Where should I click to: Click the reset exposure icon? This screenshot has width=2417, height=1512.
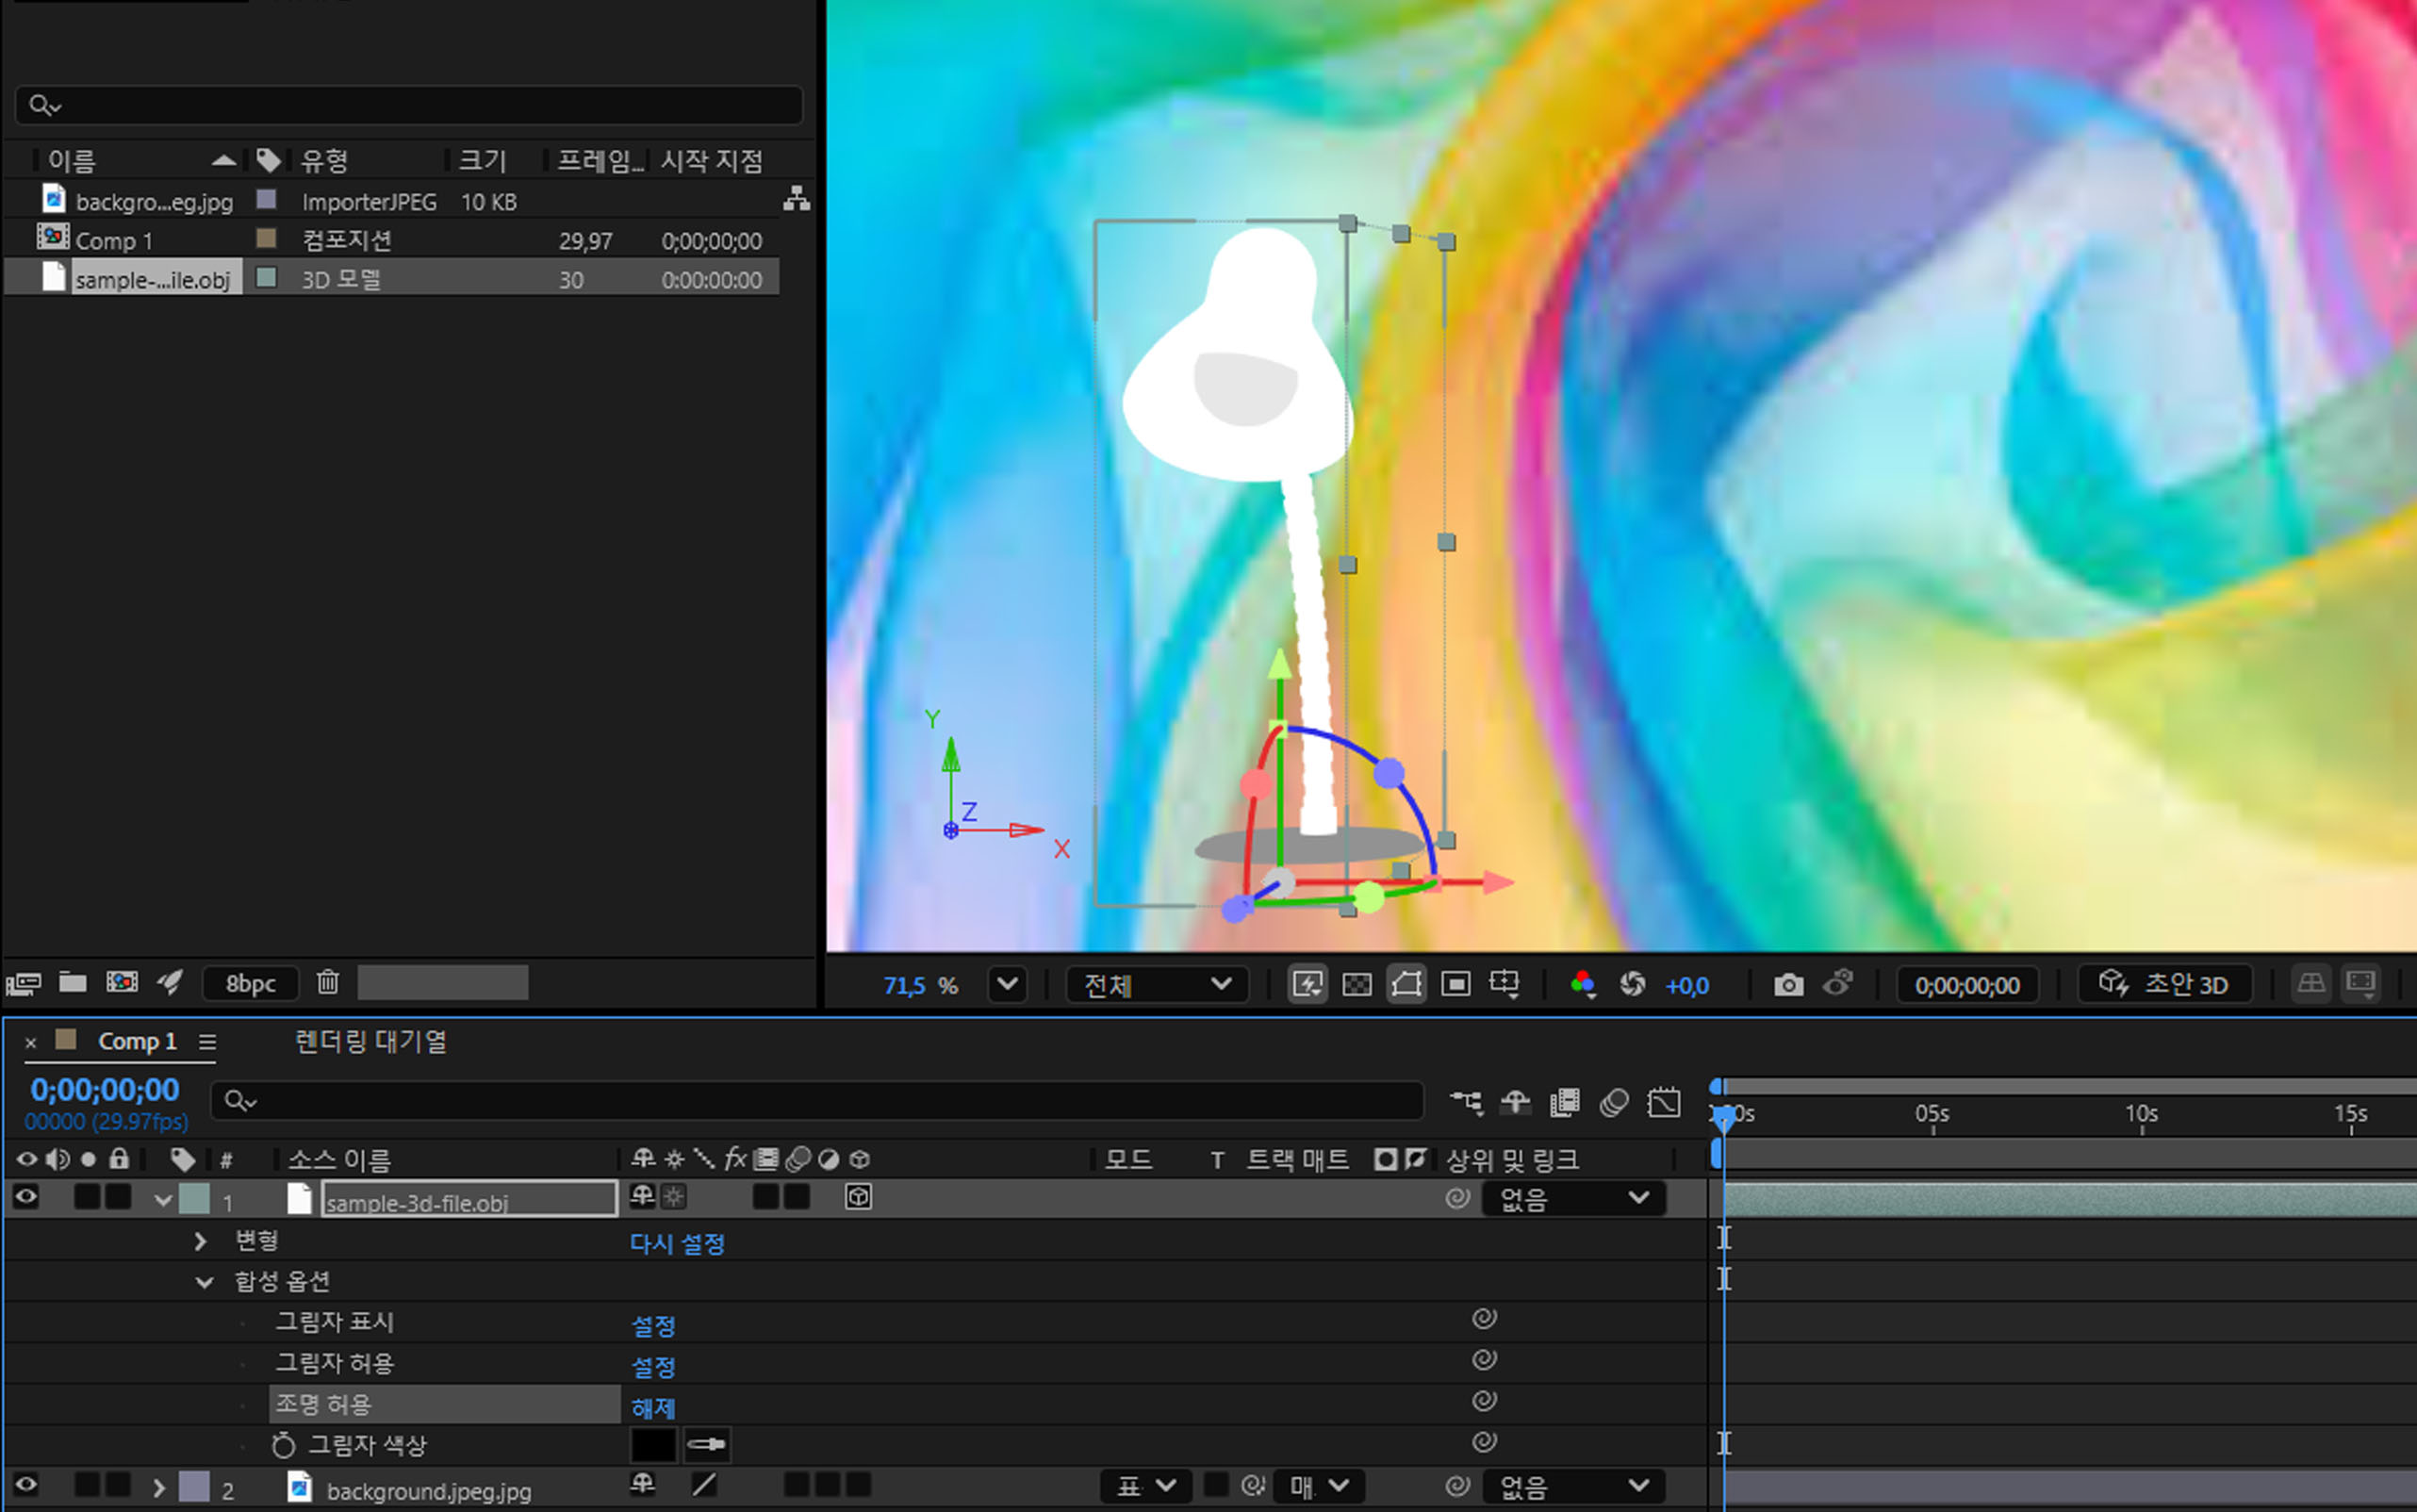(1632, 985)
